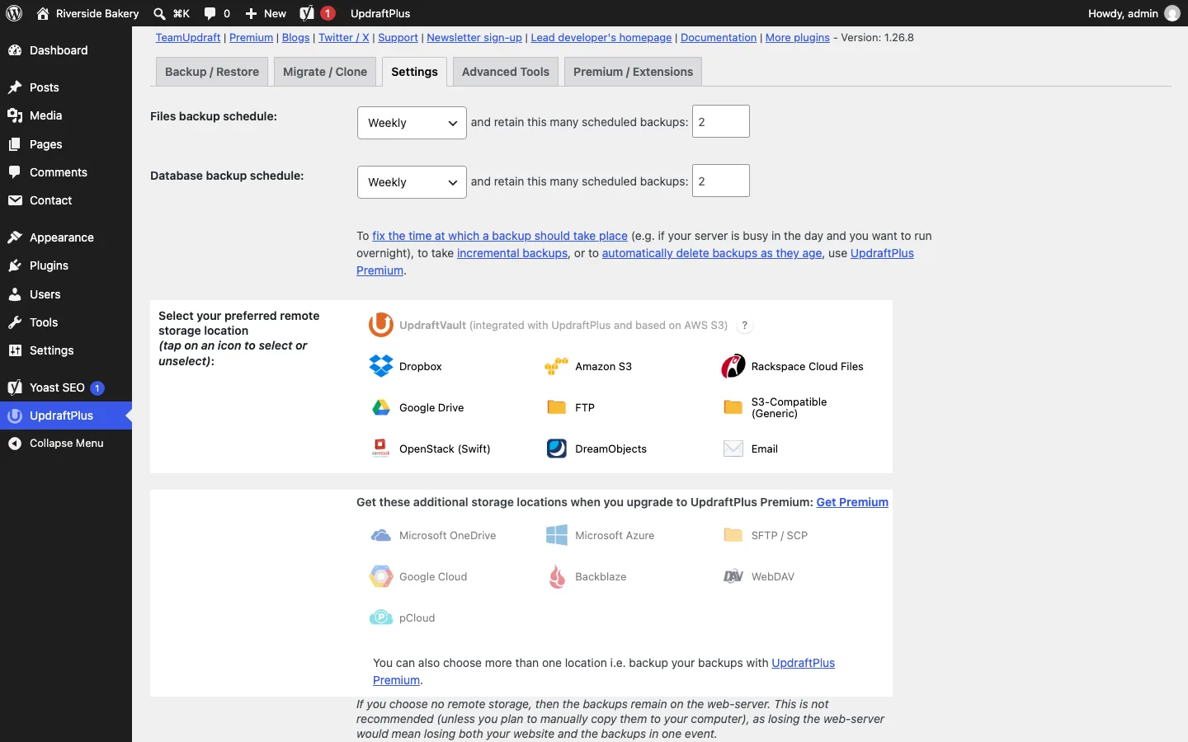Select Dropbox as remote storage
The width and height of the screenshot is (1188, 742).
click(406, 366)
